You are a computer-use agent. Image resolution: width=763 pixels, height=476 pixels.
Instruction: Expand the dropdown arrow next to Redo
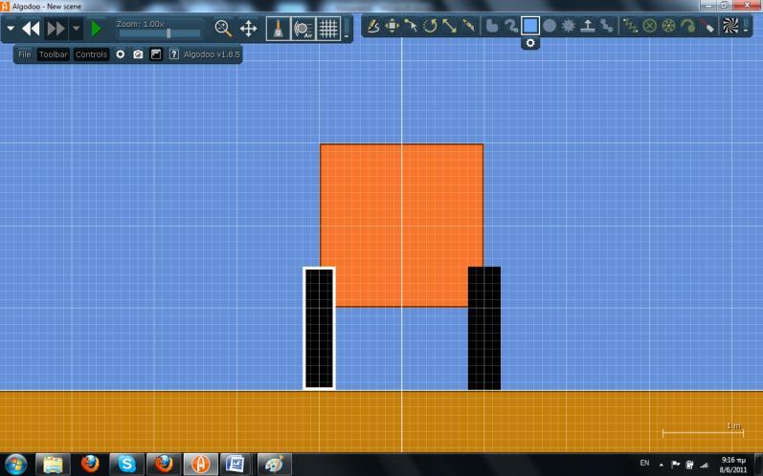76,29
